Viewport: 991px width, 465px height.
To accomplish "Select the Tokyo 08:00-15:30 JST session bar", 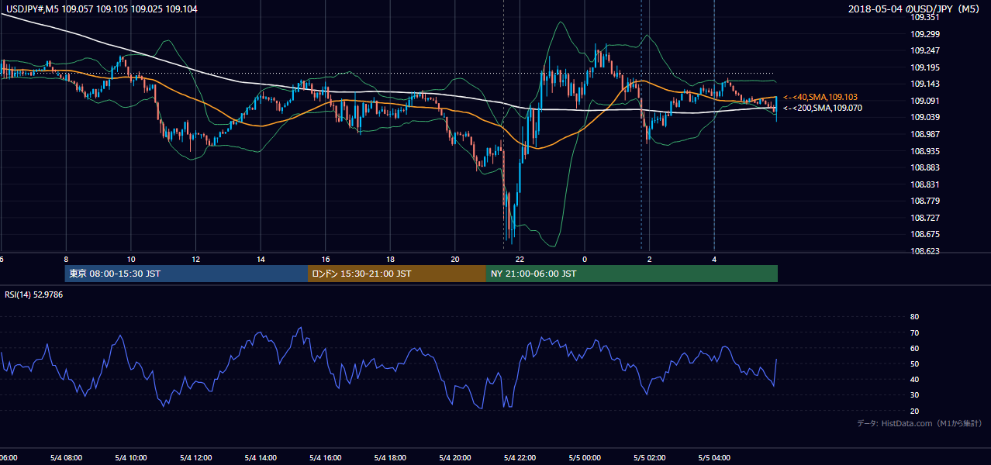I will point(186,274).
